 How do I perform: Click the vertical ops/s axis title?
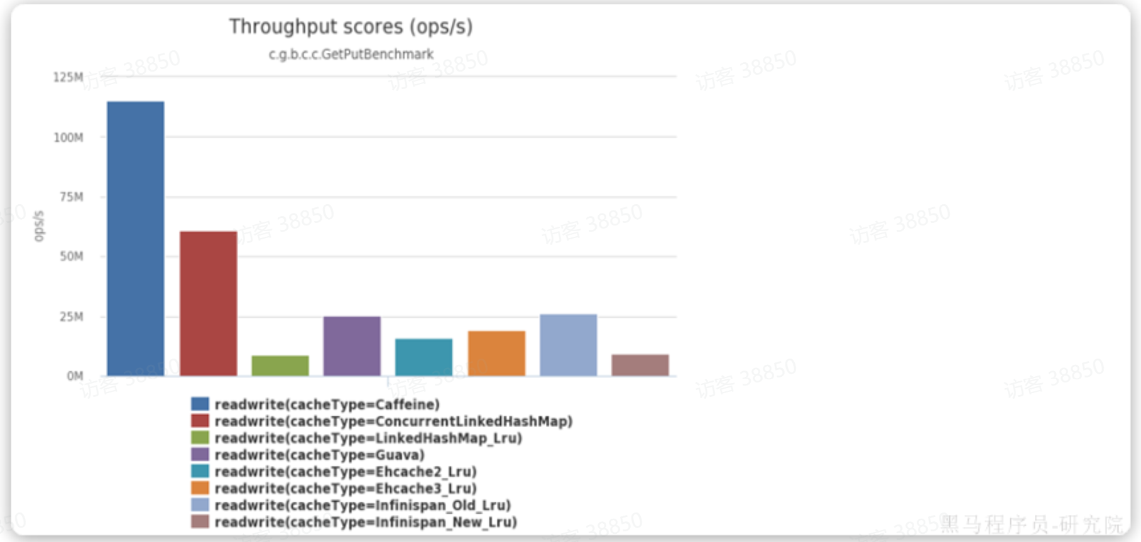click(x=39, y=226)
